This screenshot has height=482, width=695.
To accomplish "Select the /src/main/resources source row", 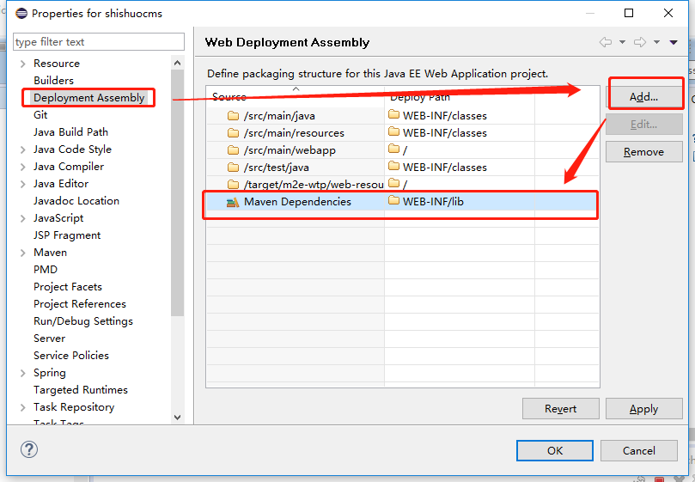I will pos(403,133).
